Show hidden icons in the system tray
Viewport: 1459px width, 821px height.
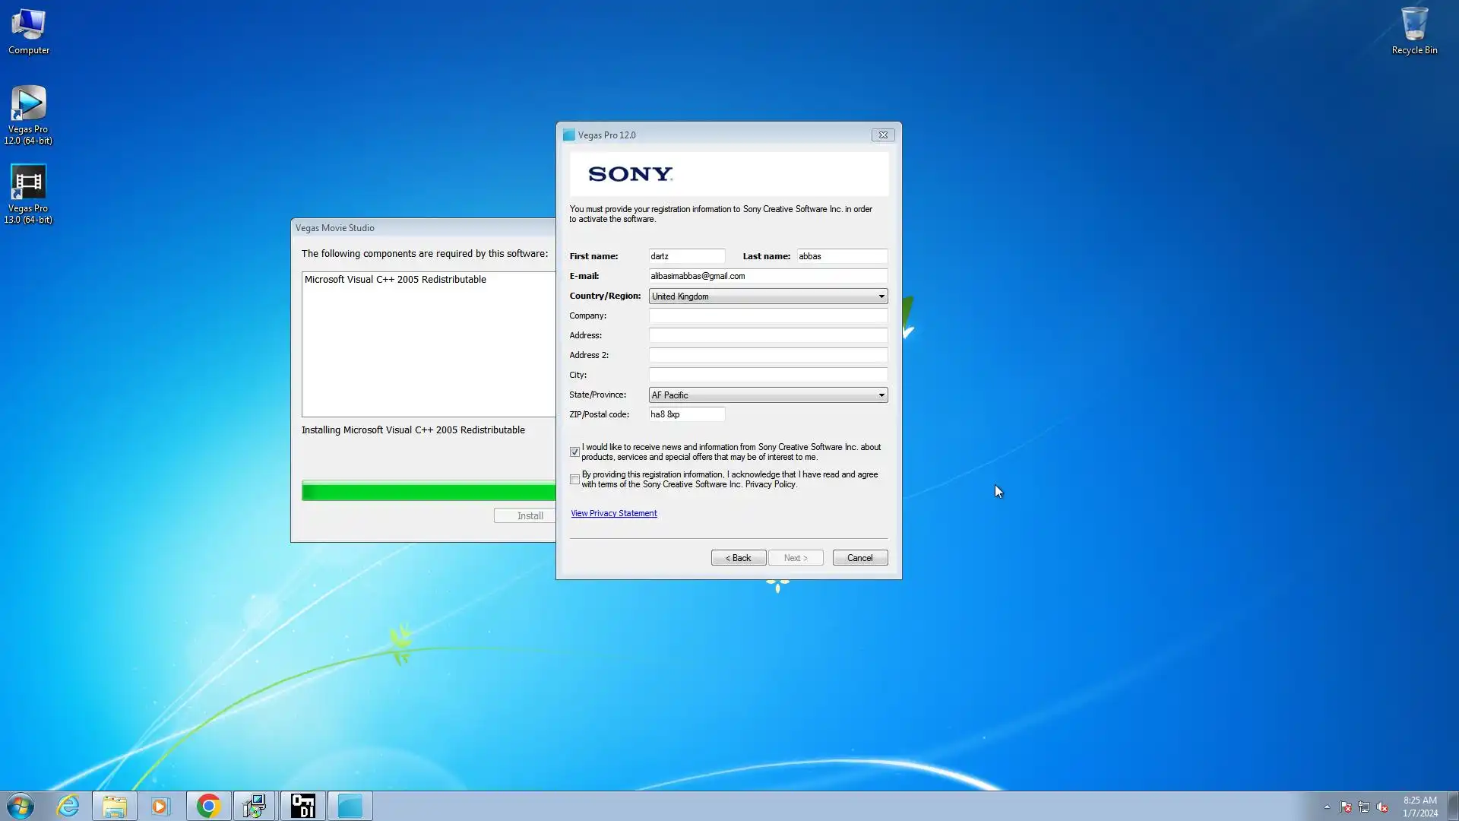click(1327, 807)
